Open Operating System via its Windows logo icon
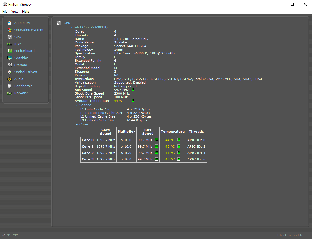The width and height of the screenshot is (312, 239). 10,30
